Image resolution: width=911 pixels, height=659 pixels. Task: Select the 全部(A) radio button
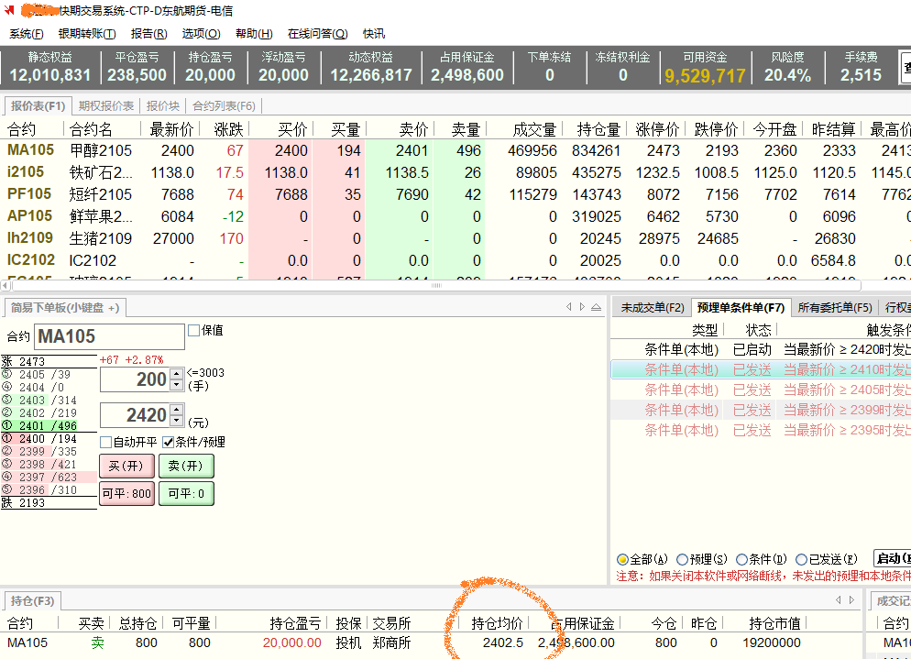point(622,559)
